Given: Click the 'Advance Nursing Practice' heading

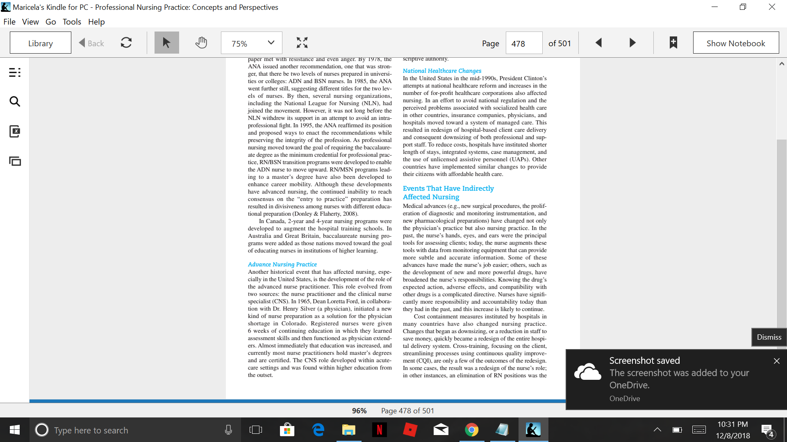Looking at the screenshot, I should pos(282,264).
